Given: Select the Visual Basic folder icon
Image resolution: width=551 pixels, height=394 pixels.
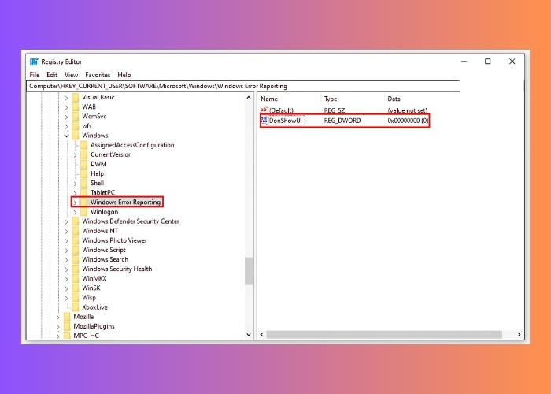Looking at the screenshot, I should click(76, 97).
